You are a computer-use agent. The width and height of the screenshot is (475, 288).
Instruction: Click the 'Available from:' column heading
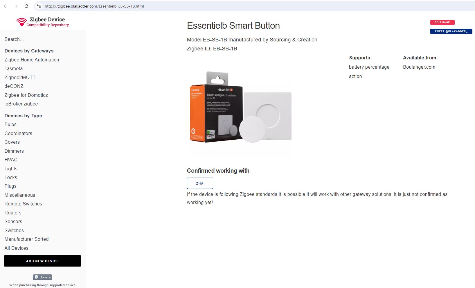[x=420, y=58]
